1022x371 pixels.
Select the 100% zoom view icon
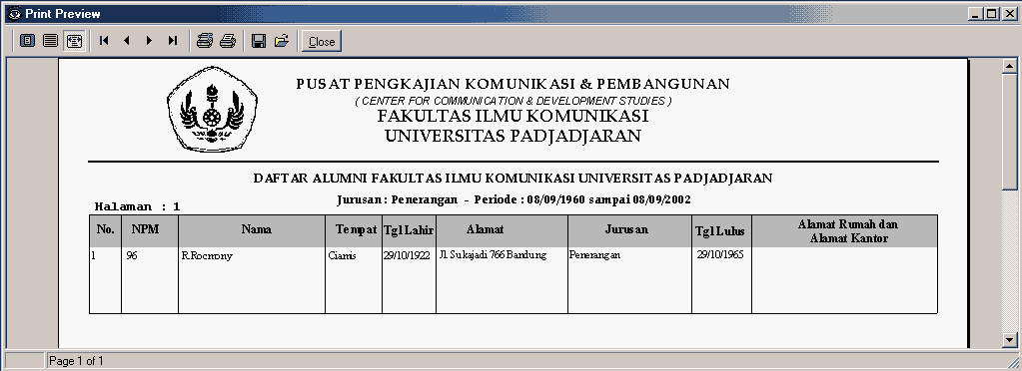(50, 41)
